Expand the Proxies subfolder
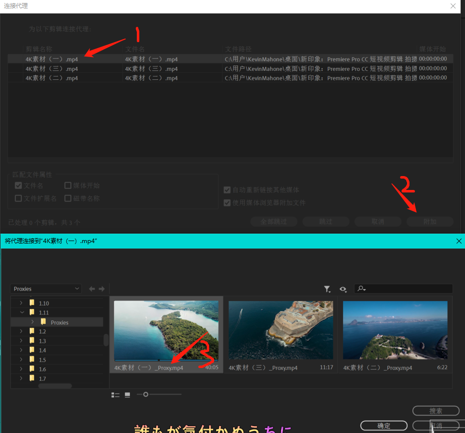Viewport: 465px width, 433px height. 33,322
